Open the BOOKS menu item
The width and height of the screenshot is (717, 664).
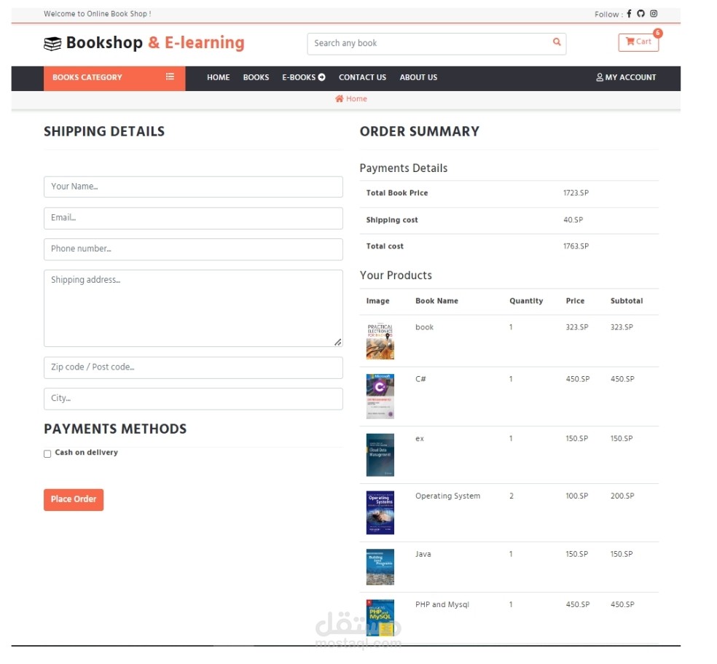256,78
